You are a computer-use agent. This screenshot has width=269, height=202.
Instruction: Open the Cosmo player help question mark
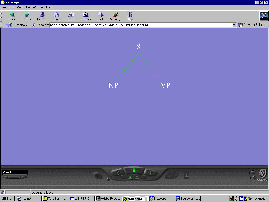tap(253, 172)
